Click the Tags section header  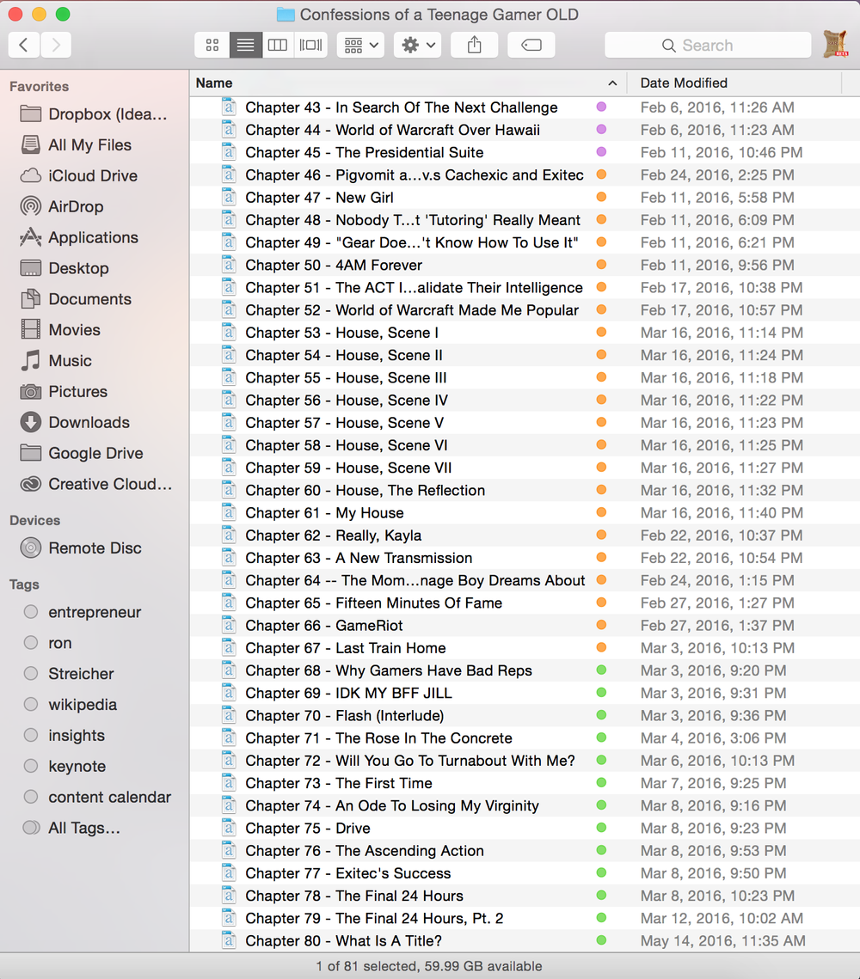point(24,584)
